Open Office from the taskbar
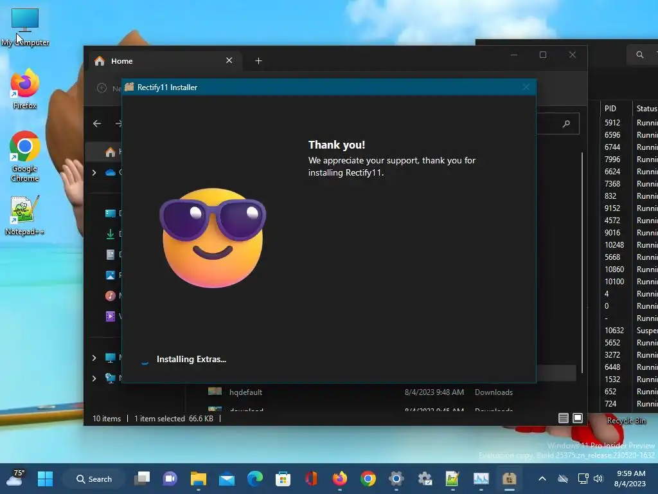This screenshot has height=494, width=658. pyautogui.click(x=312, y=479)
